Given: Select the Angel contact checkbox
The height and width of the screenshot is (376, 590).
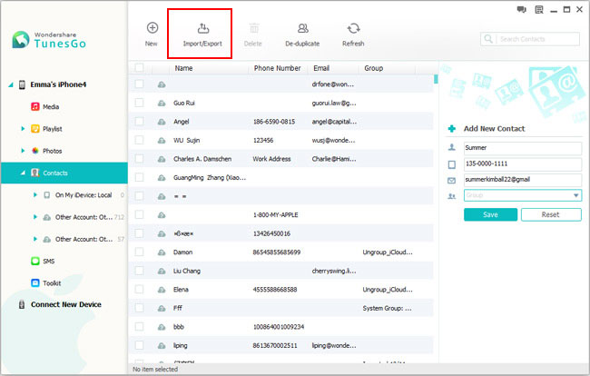Looking at the screenshot, I should [x=139, y=121].
